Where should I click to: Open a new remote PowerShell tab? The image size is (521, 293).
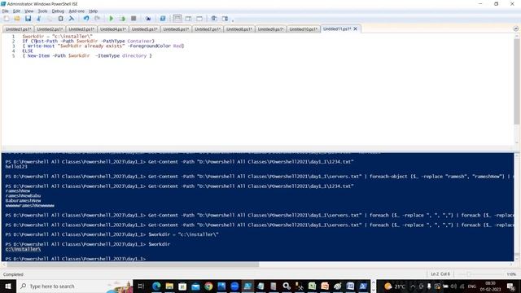[x=148, y=19]
